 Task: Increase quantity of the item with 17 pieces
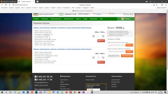(x=103, y=57)
